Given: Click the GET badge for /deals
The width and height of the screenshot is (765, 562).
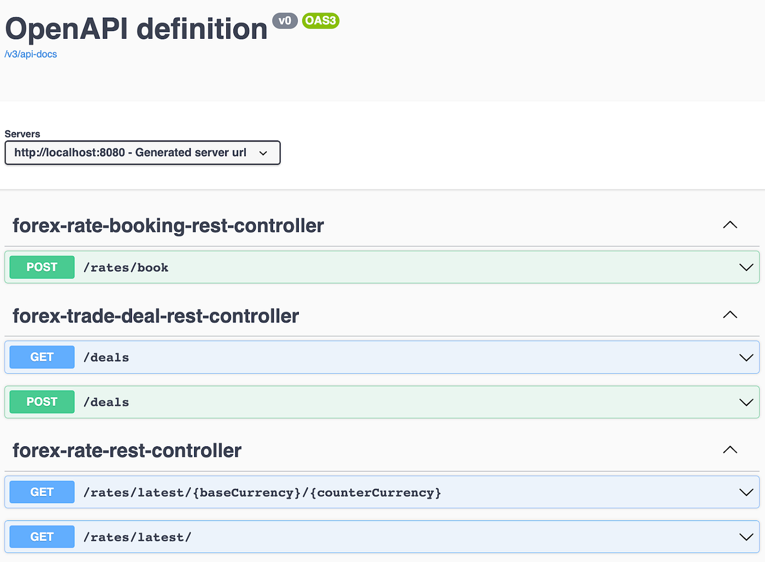Looking at the screenshot, I should (42, 357).
